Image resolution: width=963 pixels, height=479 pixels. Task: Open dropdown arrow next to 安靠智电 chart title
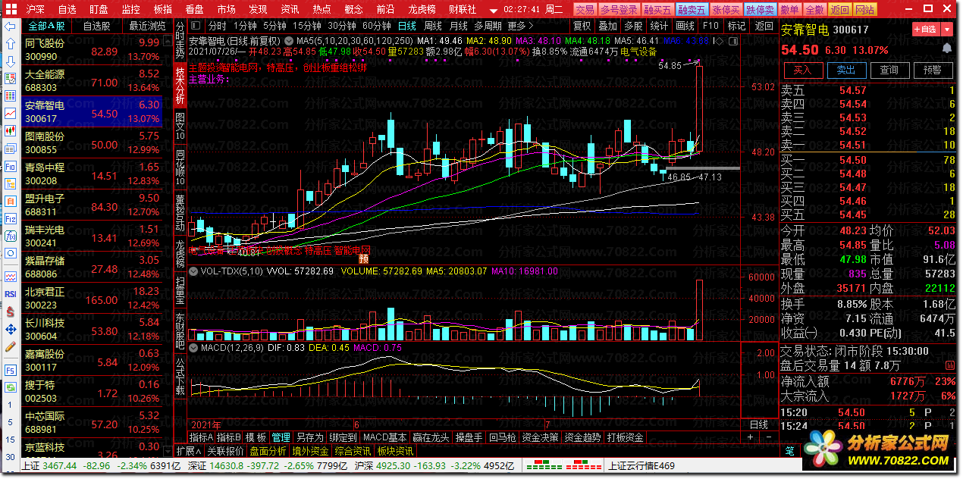click(x=290, y=40)
